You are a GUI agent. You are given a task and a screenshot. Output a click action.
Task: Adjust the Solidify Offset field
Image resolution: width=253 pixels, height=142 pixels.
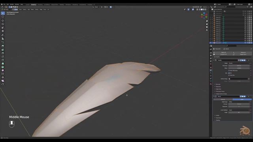coord(239,68)
